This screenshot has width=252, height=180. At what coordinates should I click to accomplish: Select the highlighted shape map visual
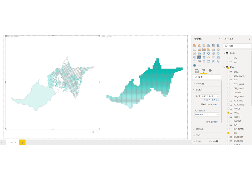[x=199, y=57]
